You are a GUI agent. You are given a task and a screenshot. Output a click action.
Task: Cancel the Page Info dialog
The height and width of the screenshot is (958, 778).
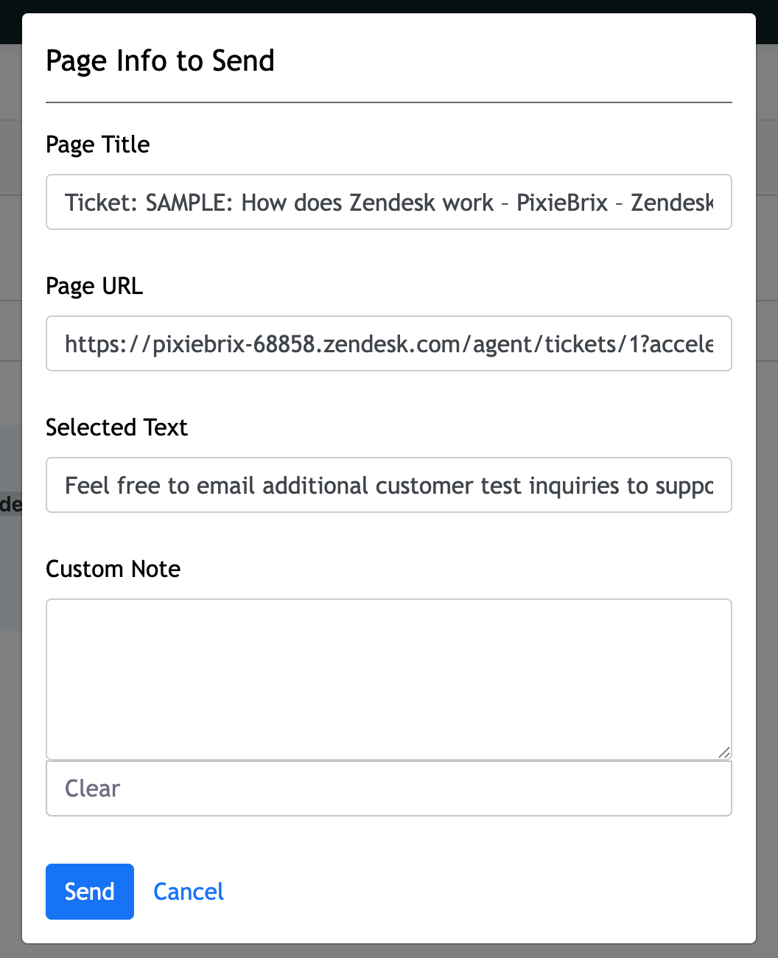pyautogui.click(x=188, y=892)
